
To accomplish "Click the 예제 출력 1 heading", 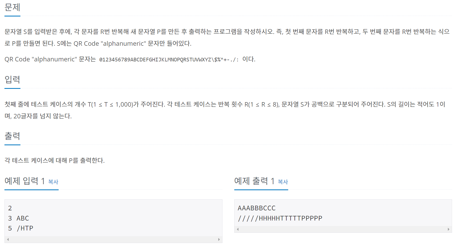I will click(x=254, y=181).
